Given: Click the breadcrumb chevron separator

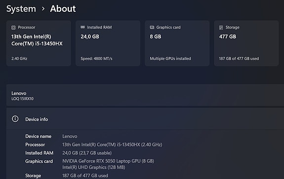Looking at the screenshot, I should pos(43,9).
